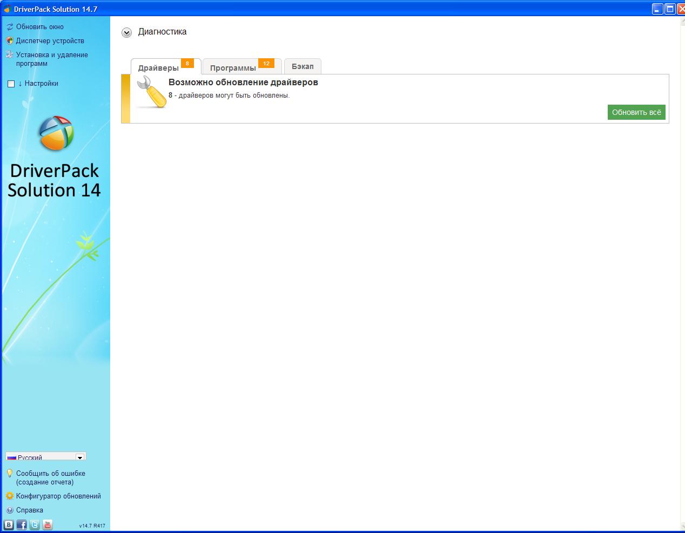Click the language dropdown arrow
The width and height of the screenshot is (685, 533).
pos(80,457)
